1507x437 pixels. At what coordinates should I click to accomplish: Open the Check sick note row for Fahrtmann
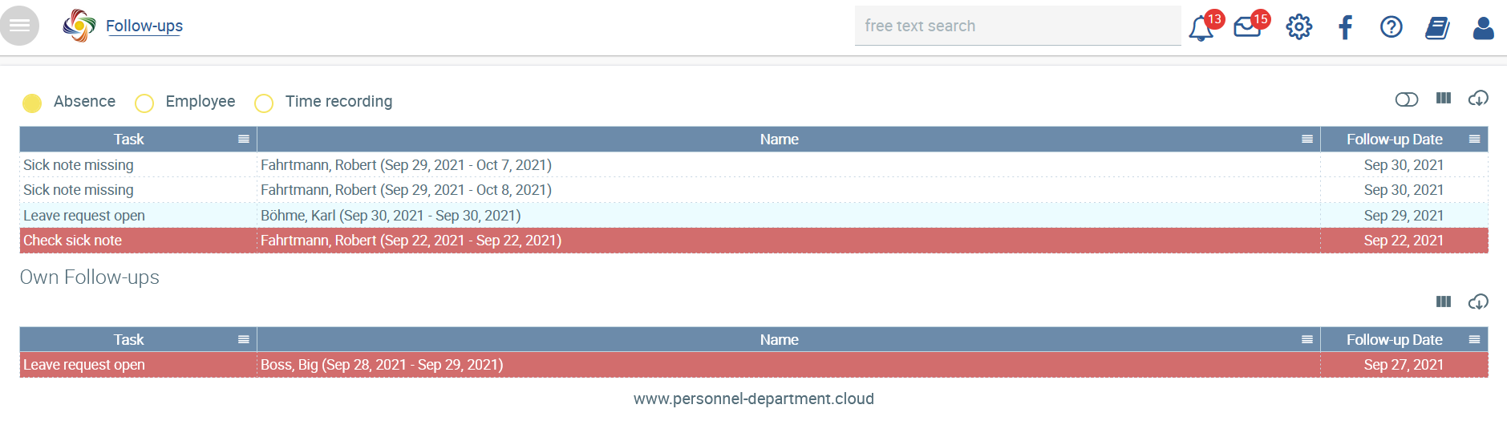pyautogui.click(x=754, y=241)
